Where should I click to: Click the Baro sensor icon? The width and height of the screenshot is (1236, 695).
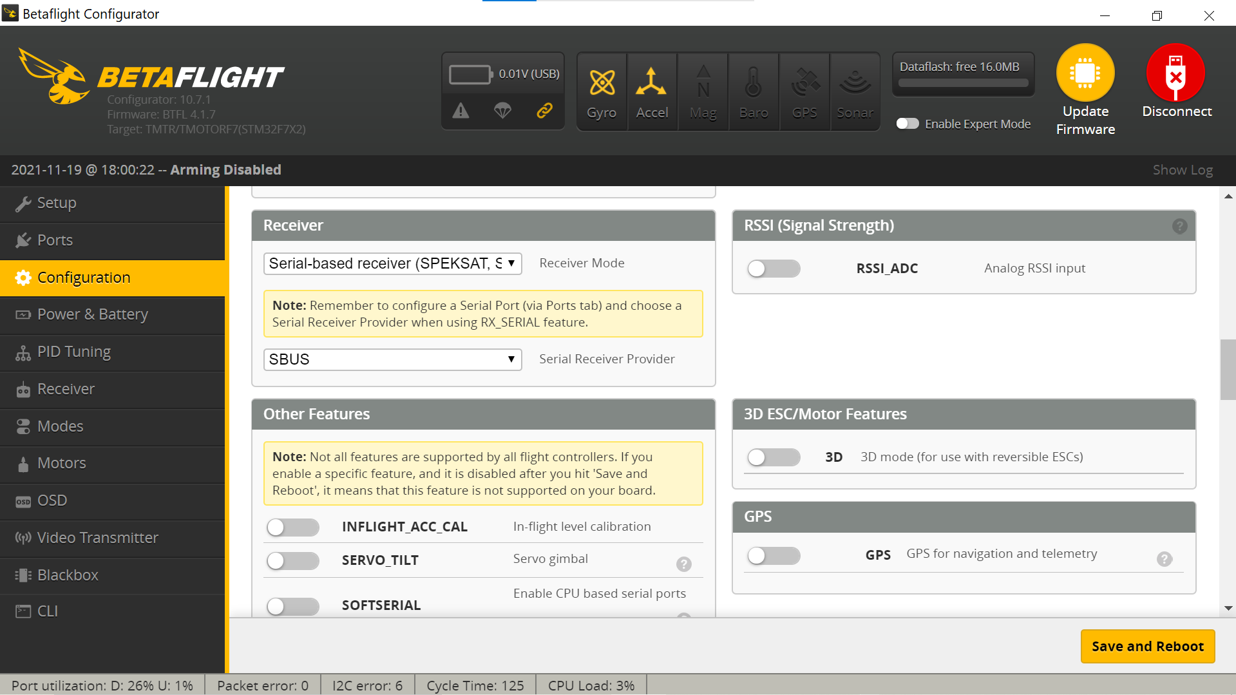click(754, 92)
